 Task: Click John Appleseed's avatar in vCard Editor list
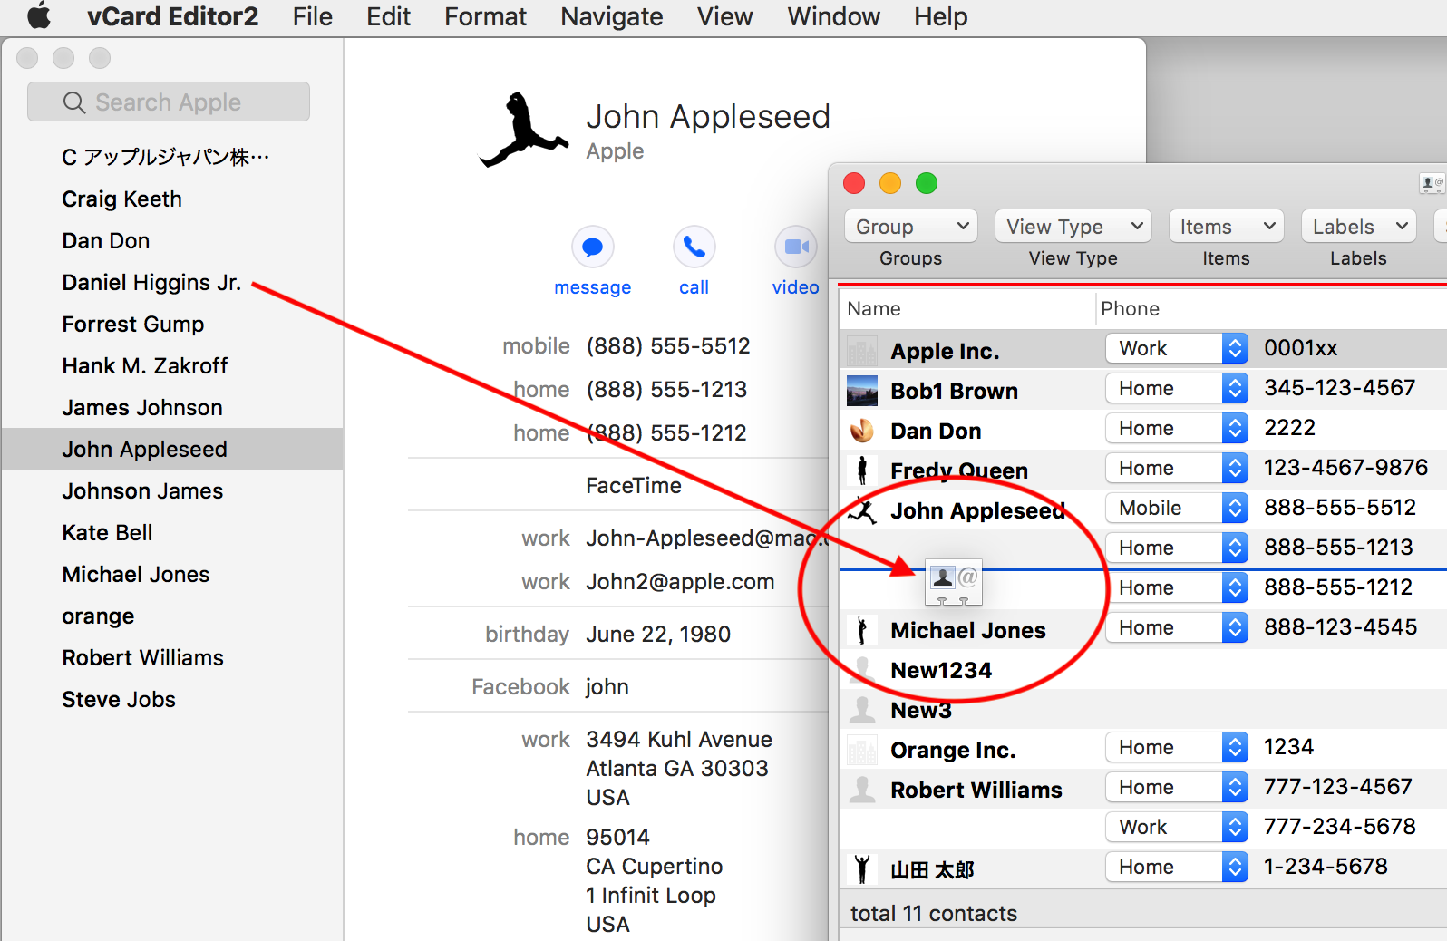click(861, 510)
